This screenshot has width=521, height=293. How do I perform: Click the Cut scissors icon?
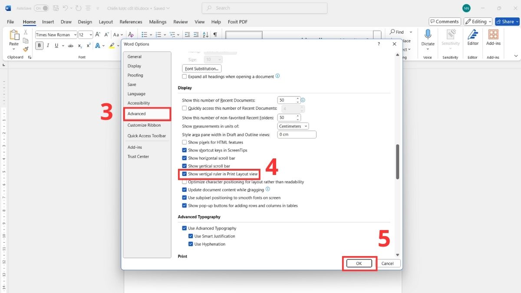[x=26, y=32]
